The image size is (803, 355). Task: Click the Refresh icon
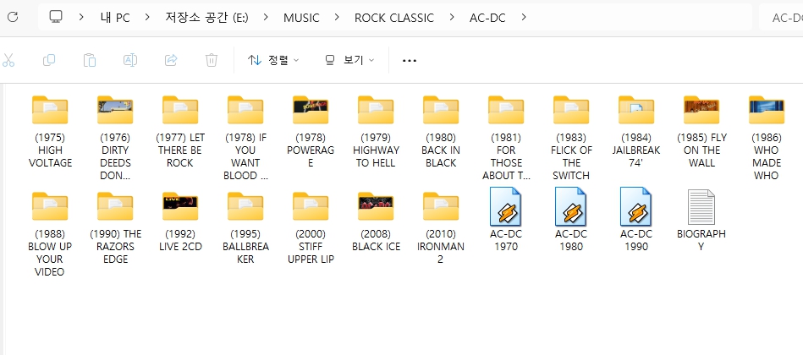(x=13, y=17)
